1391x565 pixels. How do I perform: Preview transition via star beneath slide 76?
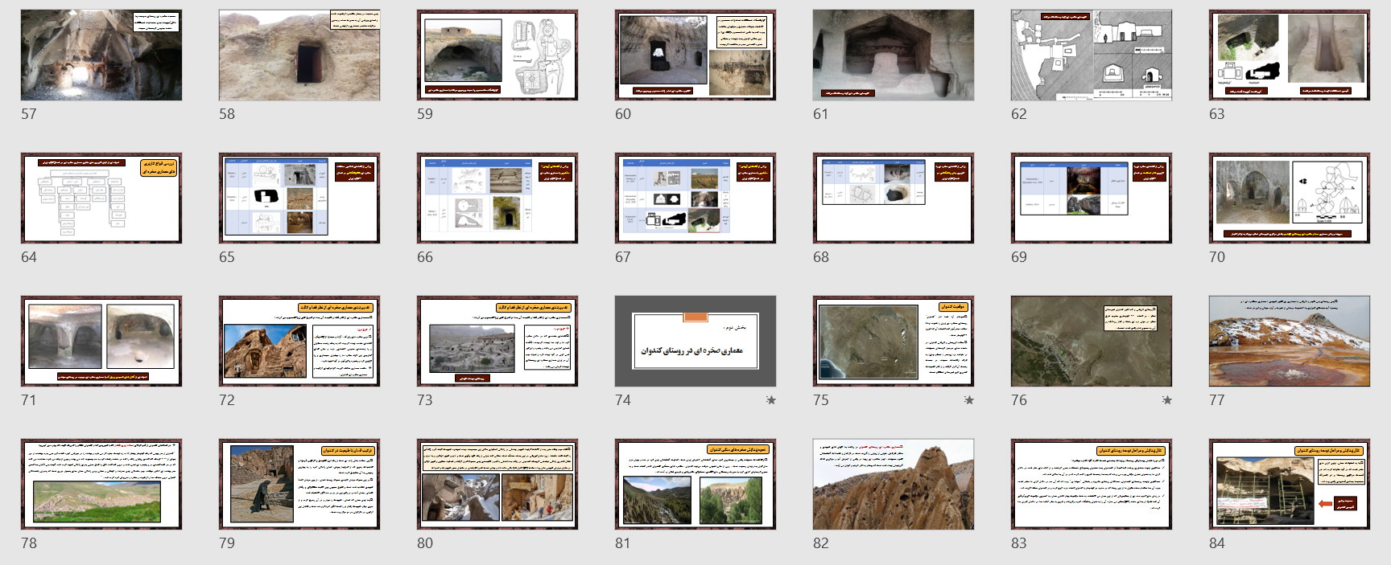[x=1167, y=400]
